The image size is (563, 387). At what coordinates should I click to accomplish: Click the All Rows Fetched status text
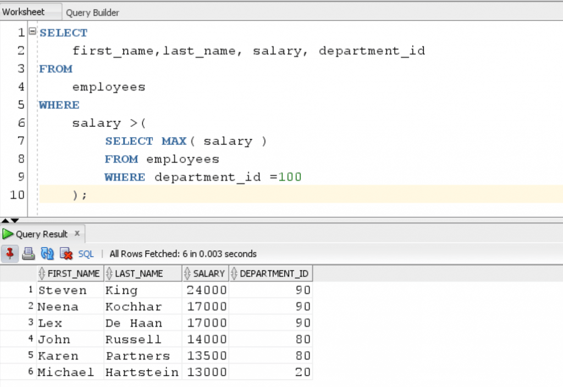[x=183, y=254]
